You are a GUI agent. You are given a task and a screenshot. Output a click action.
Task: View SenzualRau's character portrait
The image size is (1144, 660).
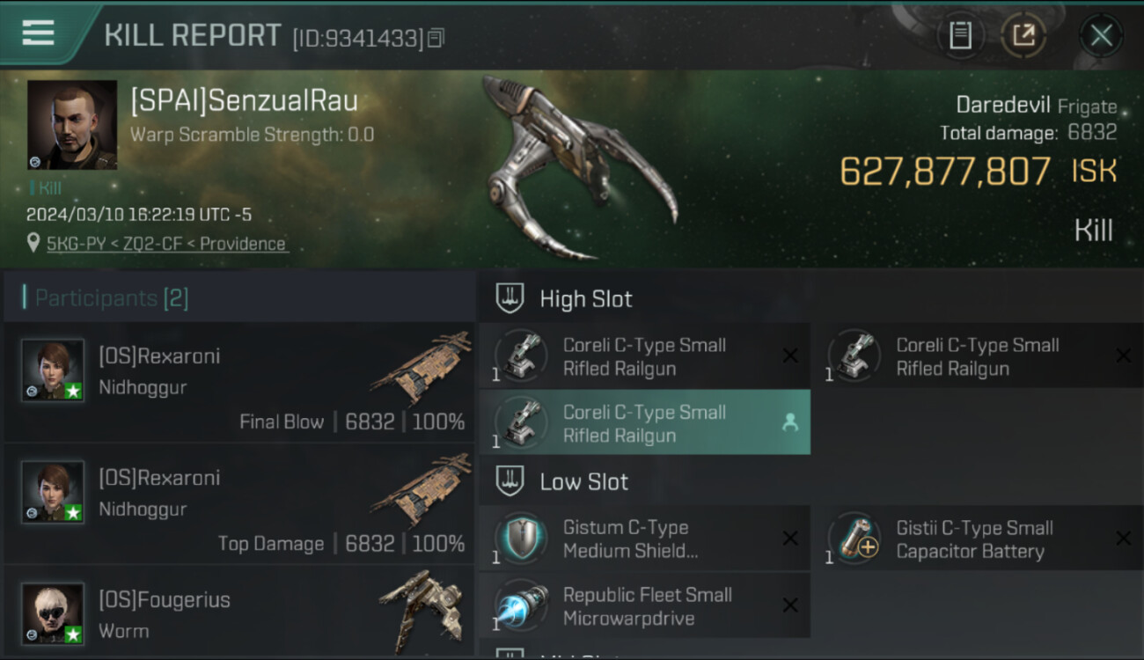71,125
